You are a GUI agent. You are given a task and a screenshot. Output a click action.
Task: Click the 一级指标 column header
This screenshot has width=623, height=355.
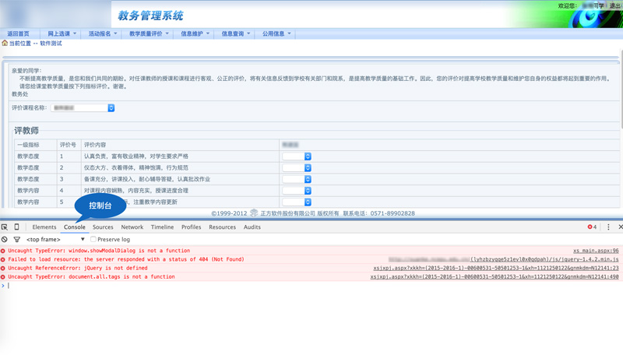pos(28,145)
